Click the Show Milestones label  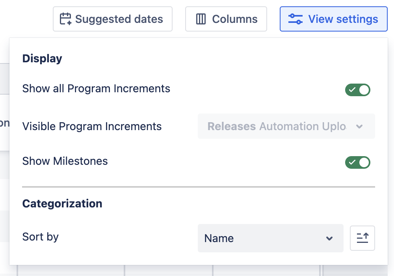click(65, 161)
